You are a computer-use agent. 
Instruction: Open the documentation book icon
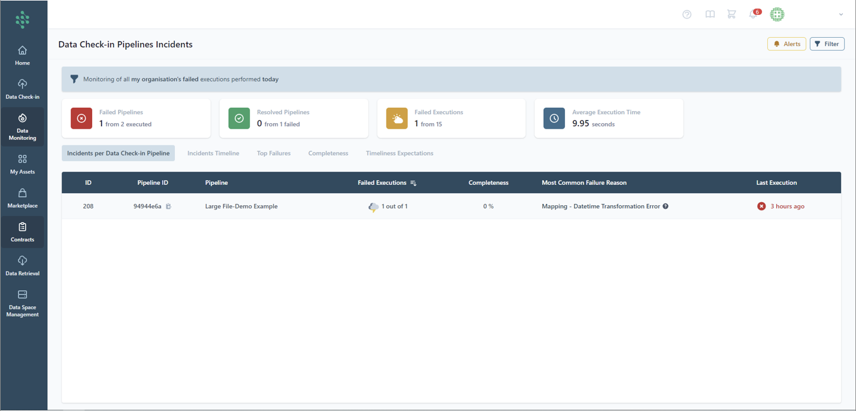point(710,14)
